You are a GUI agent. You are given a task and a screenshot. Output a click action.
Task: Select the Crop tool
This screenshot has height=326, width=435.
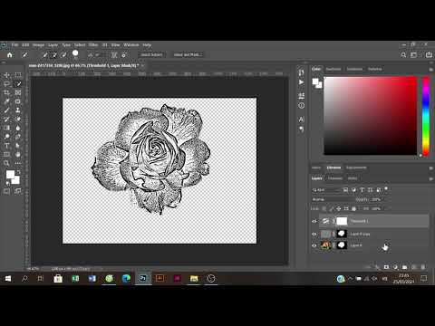(x=6, y=92)
